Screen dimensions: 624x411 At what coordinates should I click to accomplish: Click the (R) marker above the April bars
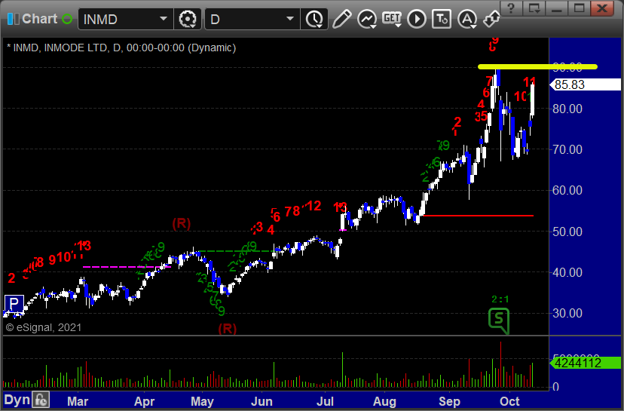(182, 223)
